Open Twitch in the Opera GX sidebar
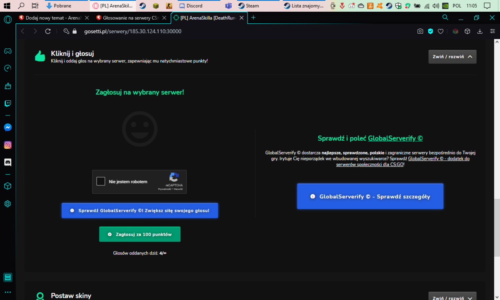This screenshot has width=500, height=300. point(7,104)
